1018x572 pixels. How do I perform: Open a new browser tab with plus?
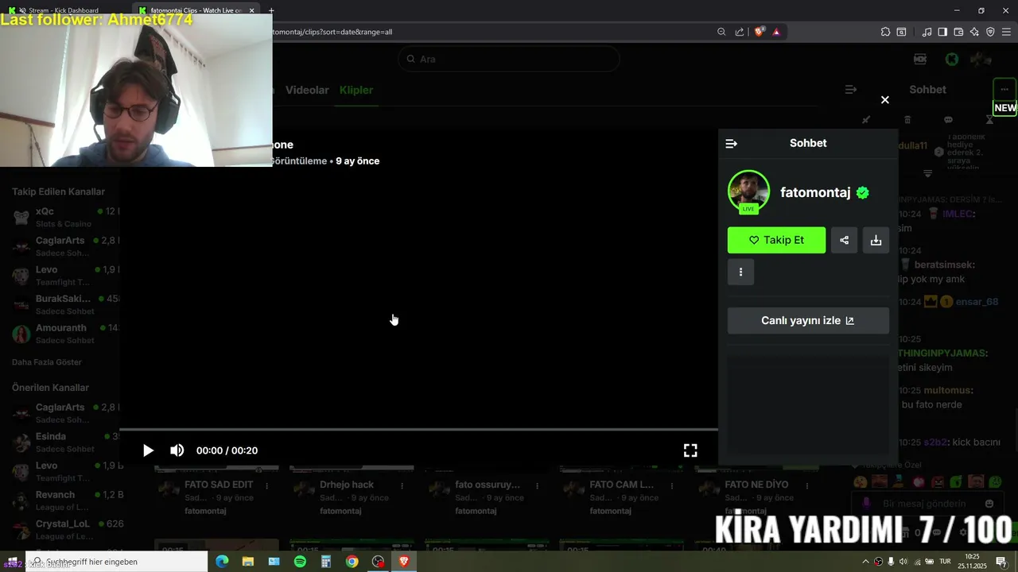(x=271, y=10)
